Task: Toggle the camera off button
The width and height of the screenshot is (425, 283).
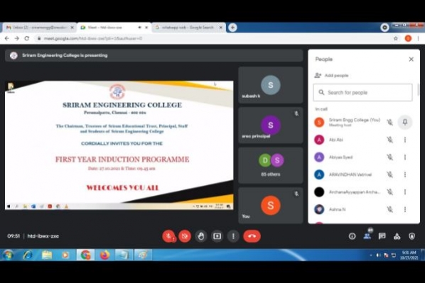Action: 185,236
